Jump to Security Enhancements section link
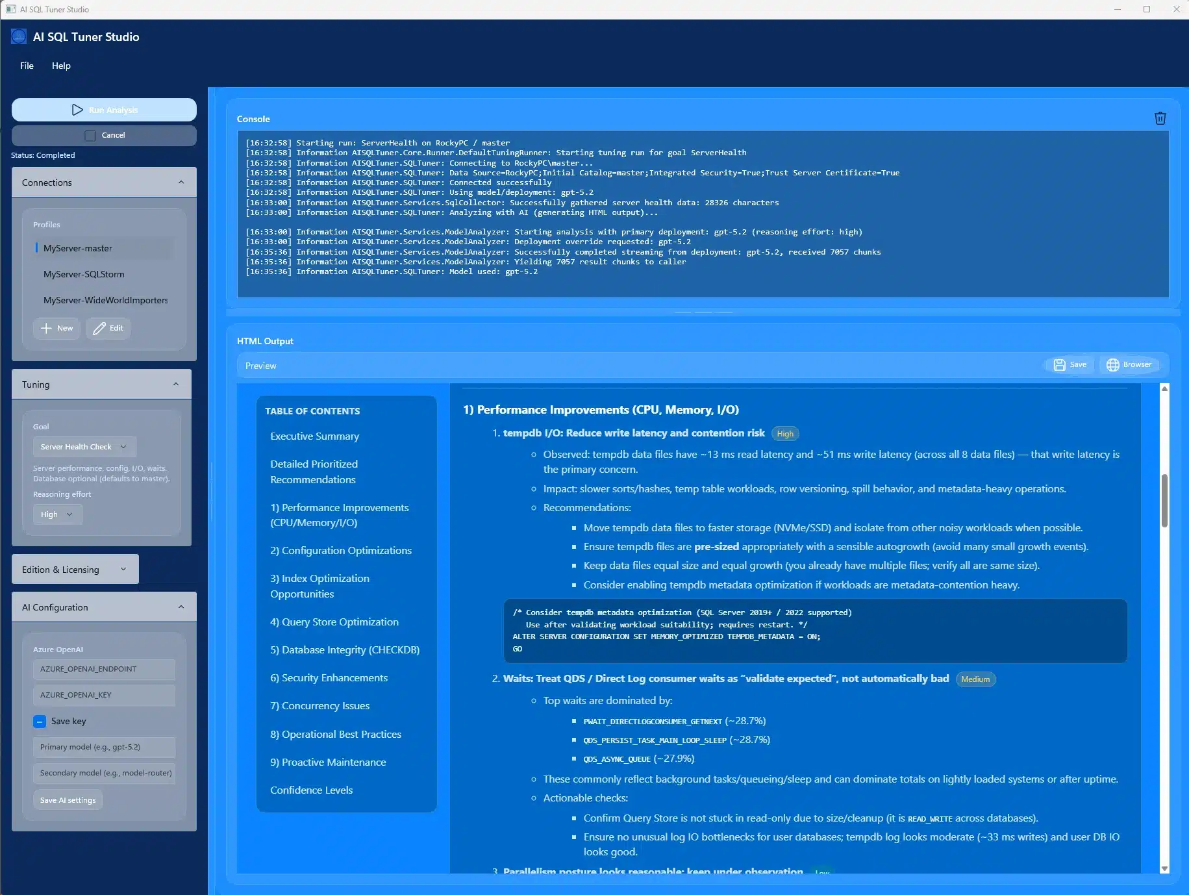Viewport: 1189px width, 895px height. [x=329, y=677]
